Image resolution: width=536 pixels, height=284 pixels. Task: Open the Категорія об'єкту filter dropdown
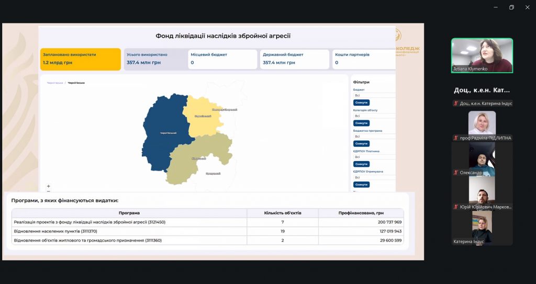[374, 116]
